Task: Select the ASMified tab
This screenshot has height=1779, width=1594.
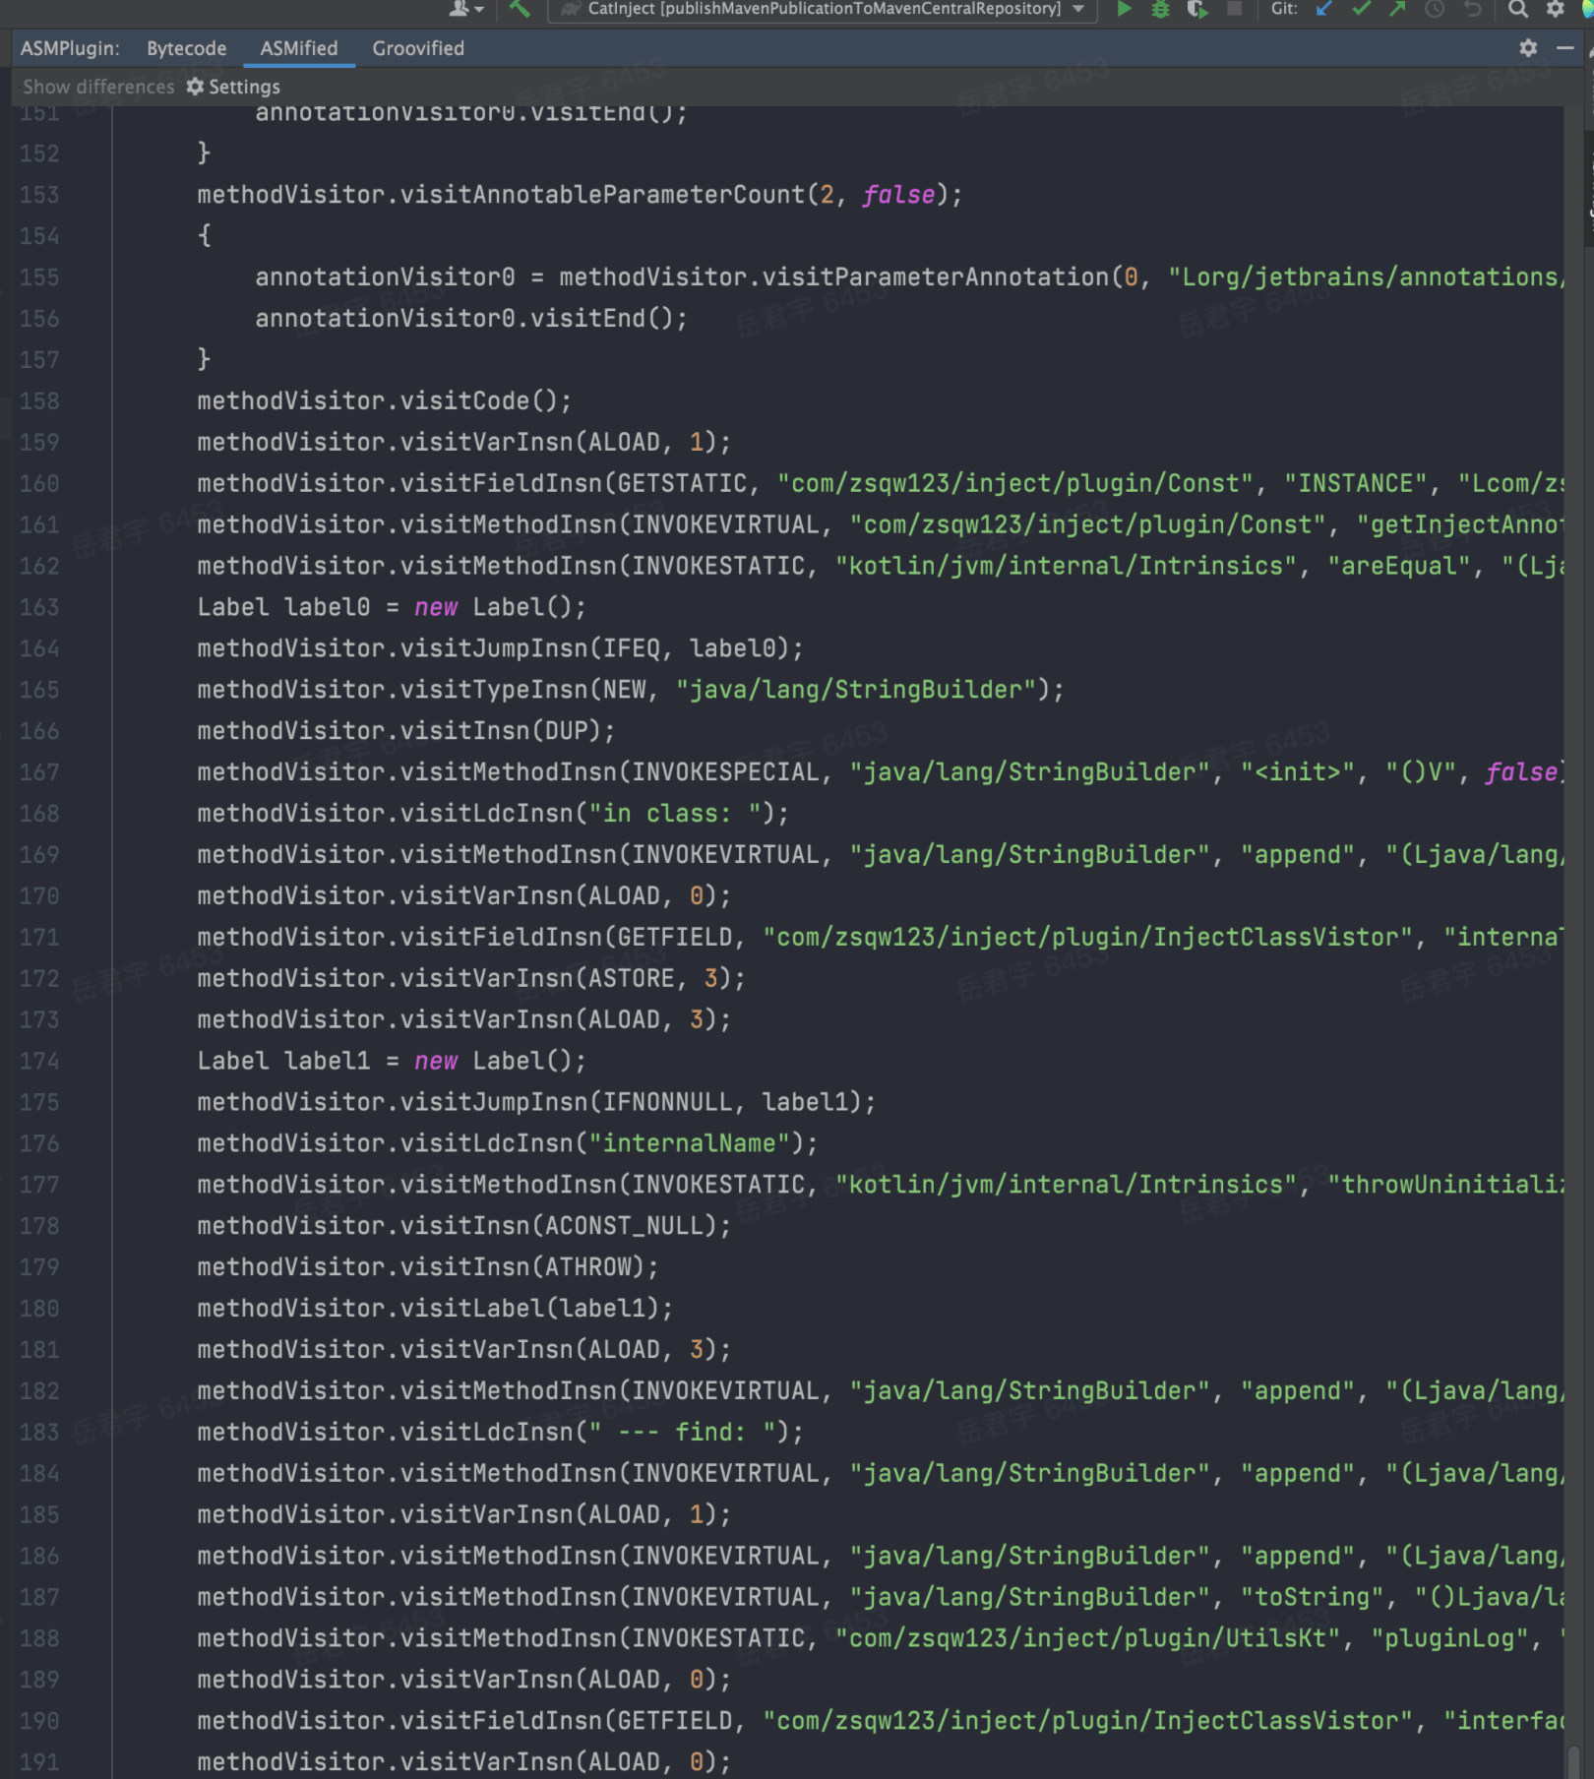Action: pyautogui.click(x=299, y=48)
